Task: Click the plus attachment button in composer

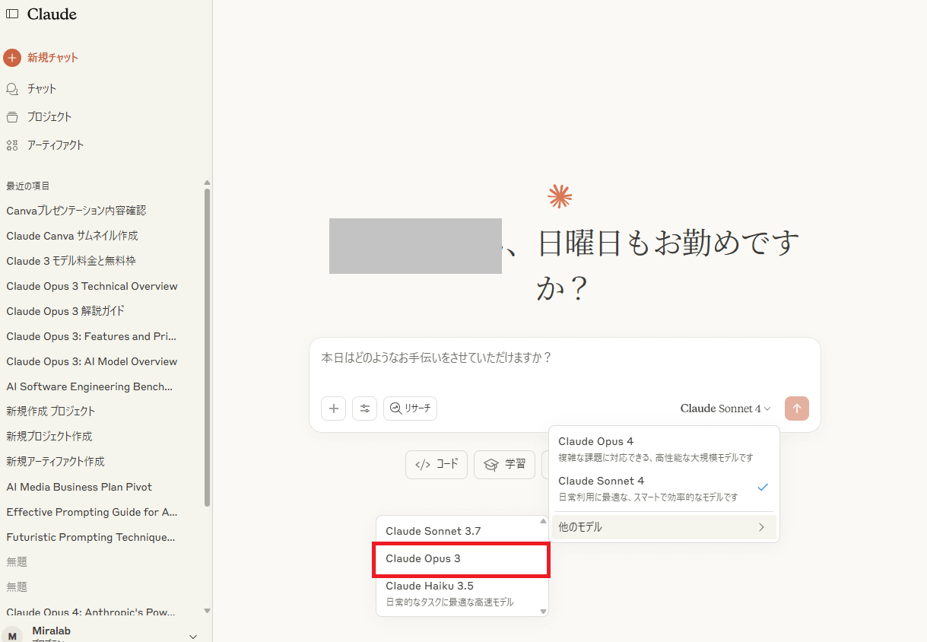Action: [x=333, y=408]
